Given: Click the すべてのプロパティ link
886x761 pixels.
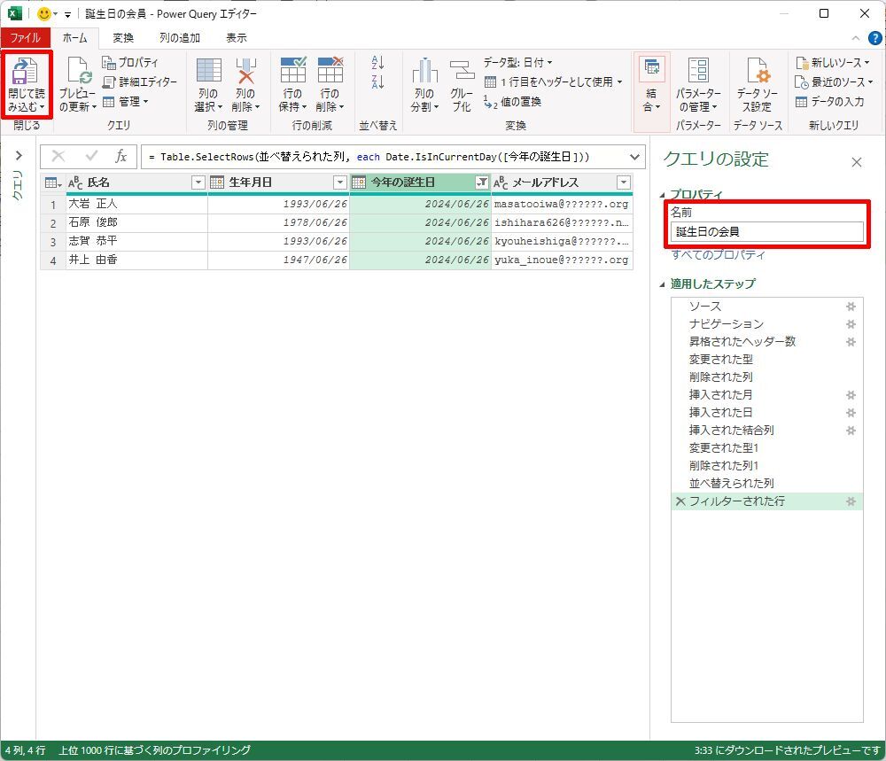Looking at the screenshot, I should point(718,255).
